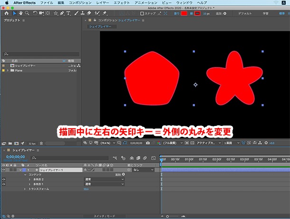The width and height of the screenshot is (290, 219).
Task: Click the composition mini-flowchart icon in timeline
Action: click(115, 158)
